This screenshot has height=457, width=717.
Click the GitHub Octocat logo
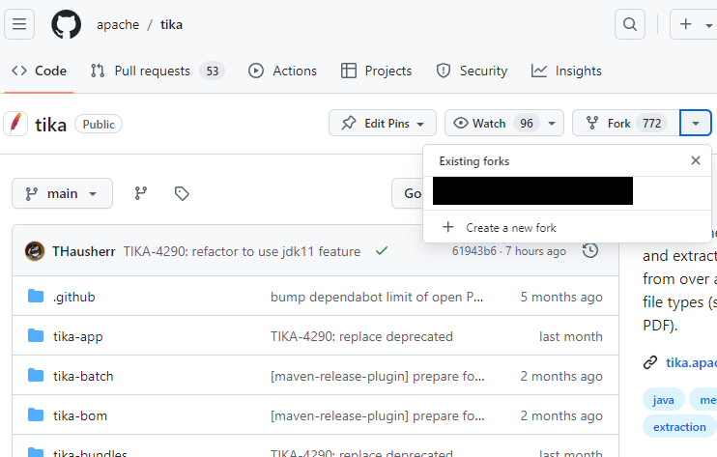67,24
